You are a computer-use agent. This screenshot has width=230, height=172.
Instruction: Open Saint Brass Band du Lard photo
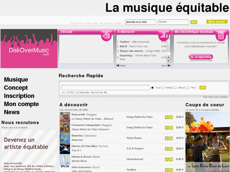pyautogui.click(x=208, y=142)
